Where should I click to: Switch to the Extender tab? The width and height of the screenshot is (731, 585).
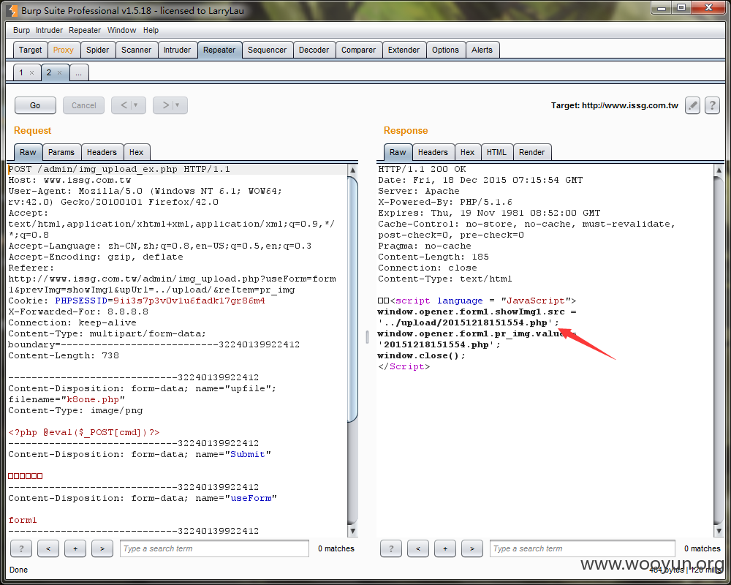[x=404, y=50]
